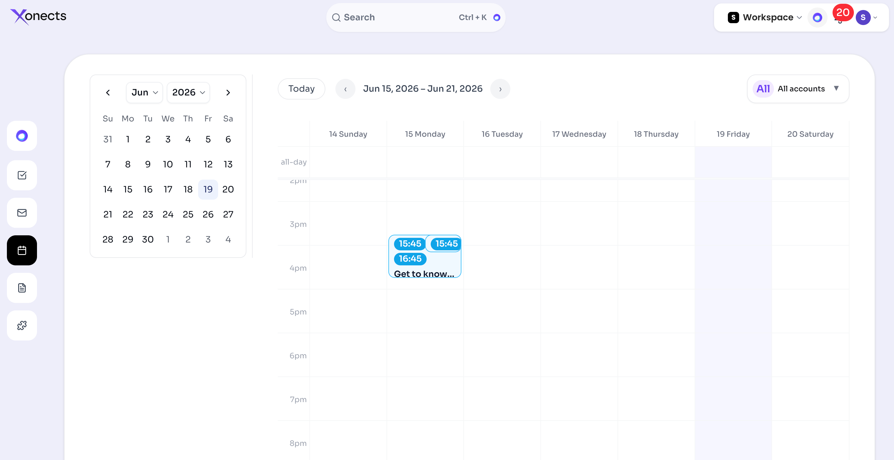Open the Tasks checkbox sidebar icon

tap(22, 175)
